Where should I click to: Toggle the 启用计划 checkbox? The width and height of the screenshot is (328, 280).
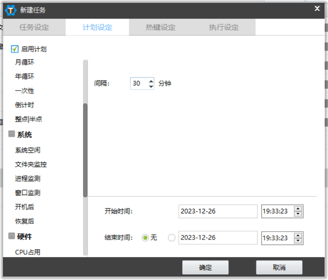tap(15, 49)
